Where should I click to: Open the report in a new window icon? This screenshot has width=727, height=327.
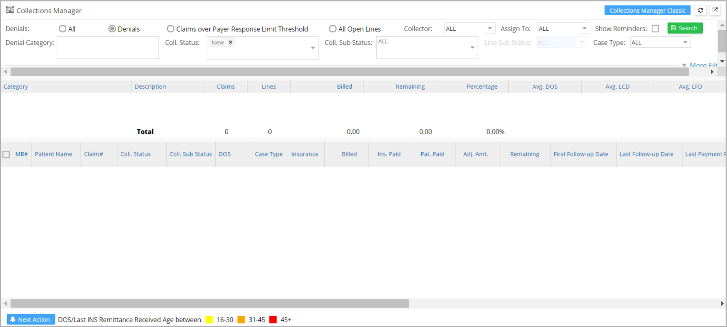[715, 10]
